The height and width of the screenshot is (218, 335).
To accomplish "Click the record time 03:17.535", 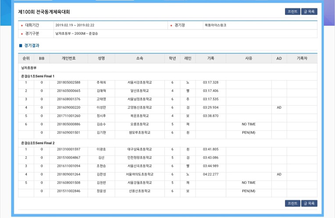I will [210, 99].
